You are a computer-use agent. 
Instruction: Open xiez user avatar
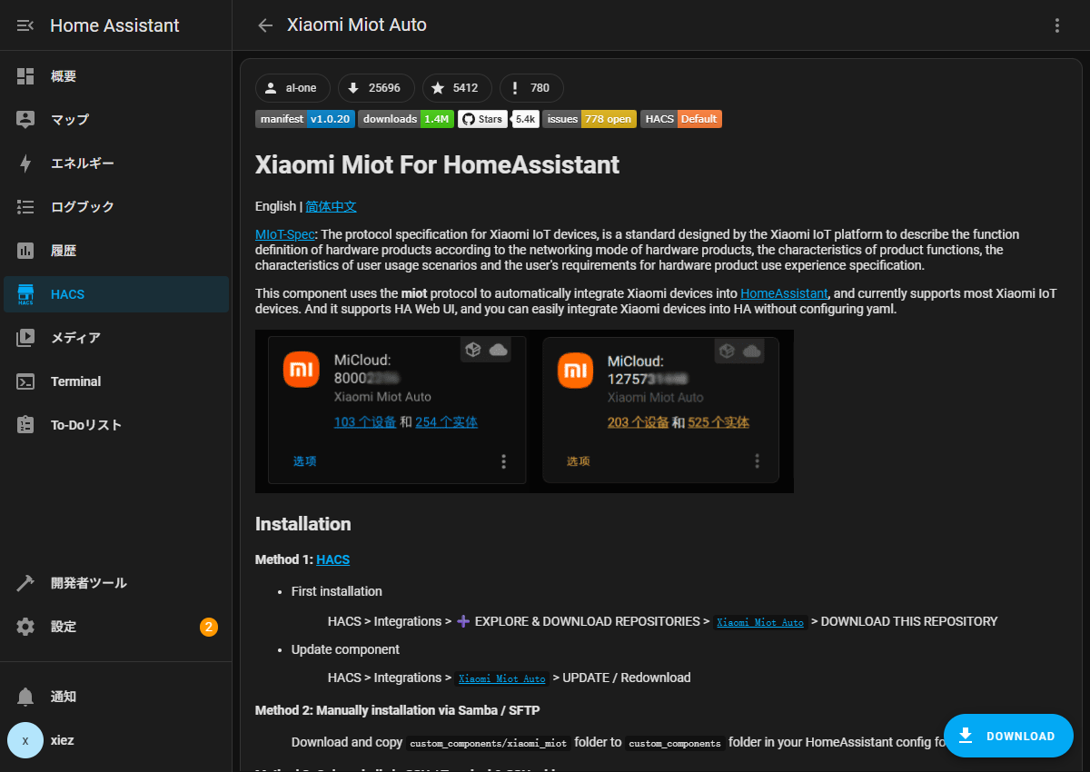pyautogui.click(x=25, y=740)
